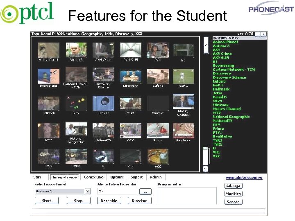Screen dimensions: 295x221
Task: Switch to the Inregistreaza tab
Action: pos(65,177)
